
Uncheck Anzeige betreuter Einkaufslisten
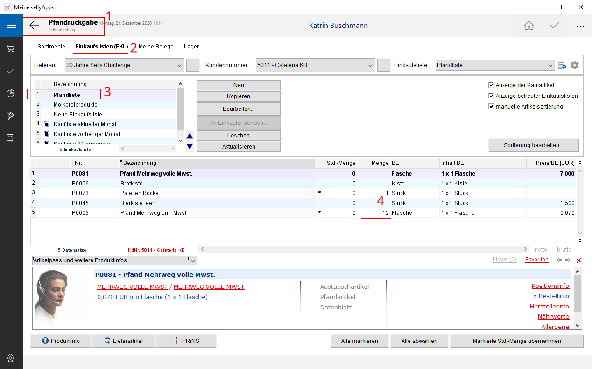pos(491,96)
